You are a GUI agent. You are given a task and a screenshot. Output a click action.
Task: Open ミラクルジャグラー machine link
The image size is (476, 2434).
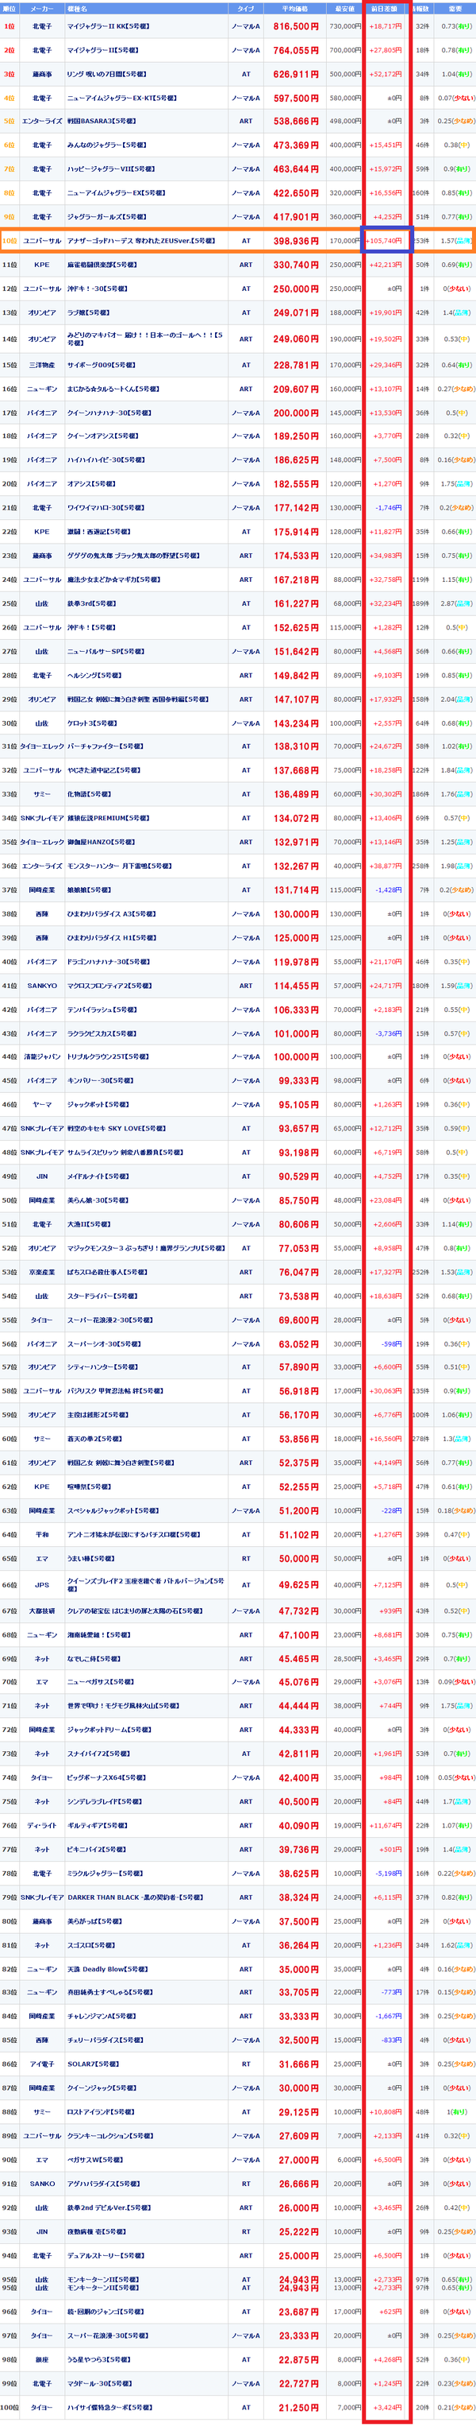[106, 1873]
